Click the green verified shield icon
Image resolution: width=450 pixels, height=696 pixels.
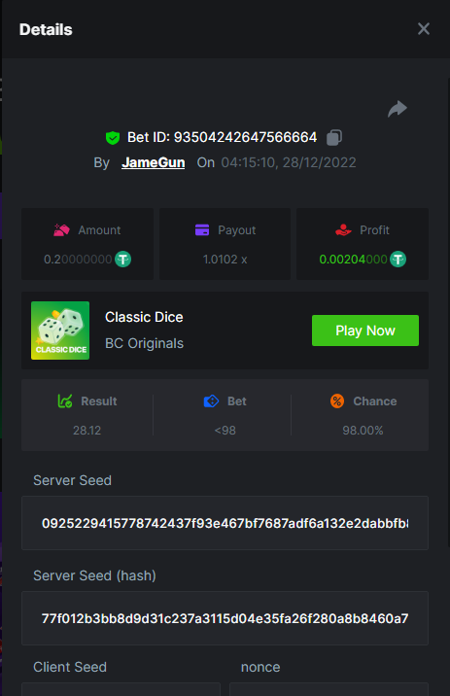point(113,138)
